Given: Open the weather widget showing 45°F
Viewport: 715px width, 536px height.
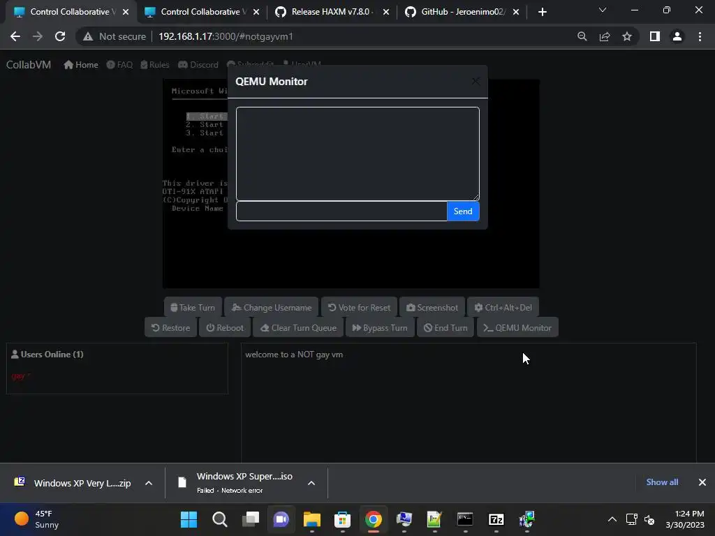Looking at the screenshot, I should tap(38, 519).
